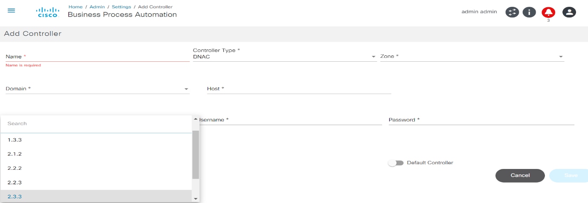Open the user profile avatar icon
The height and width of the screenshot is (203, 588).
(569, 12)
